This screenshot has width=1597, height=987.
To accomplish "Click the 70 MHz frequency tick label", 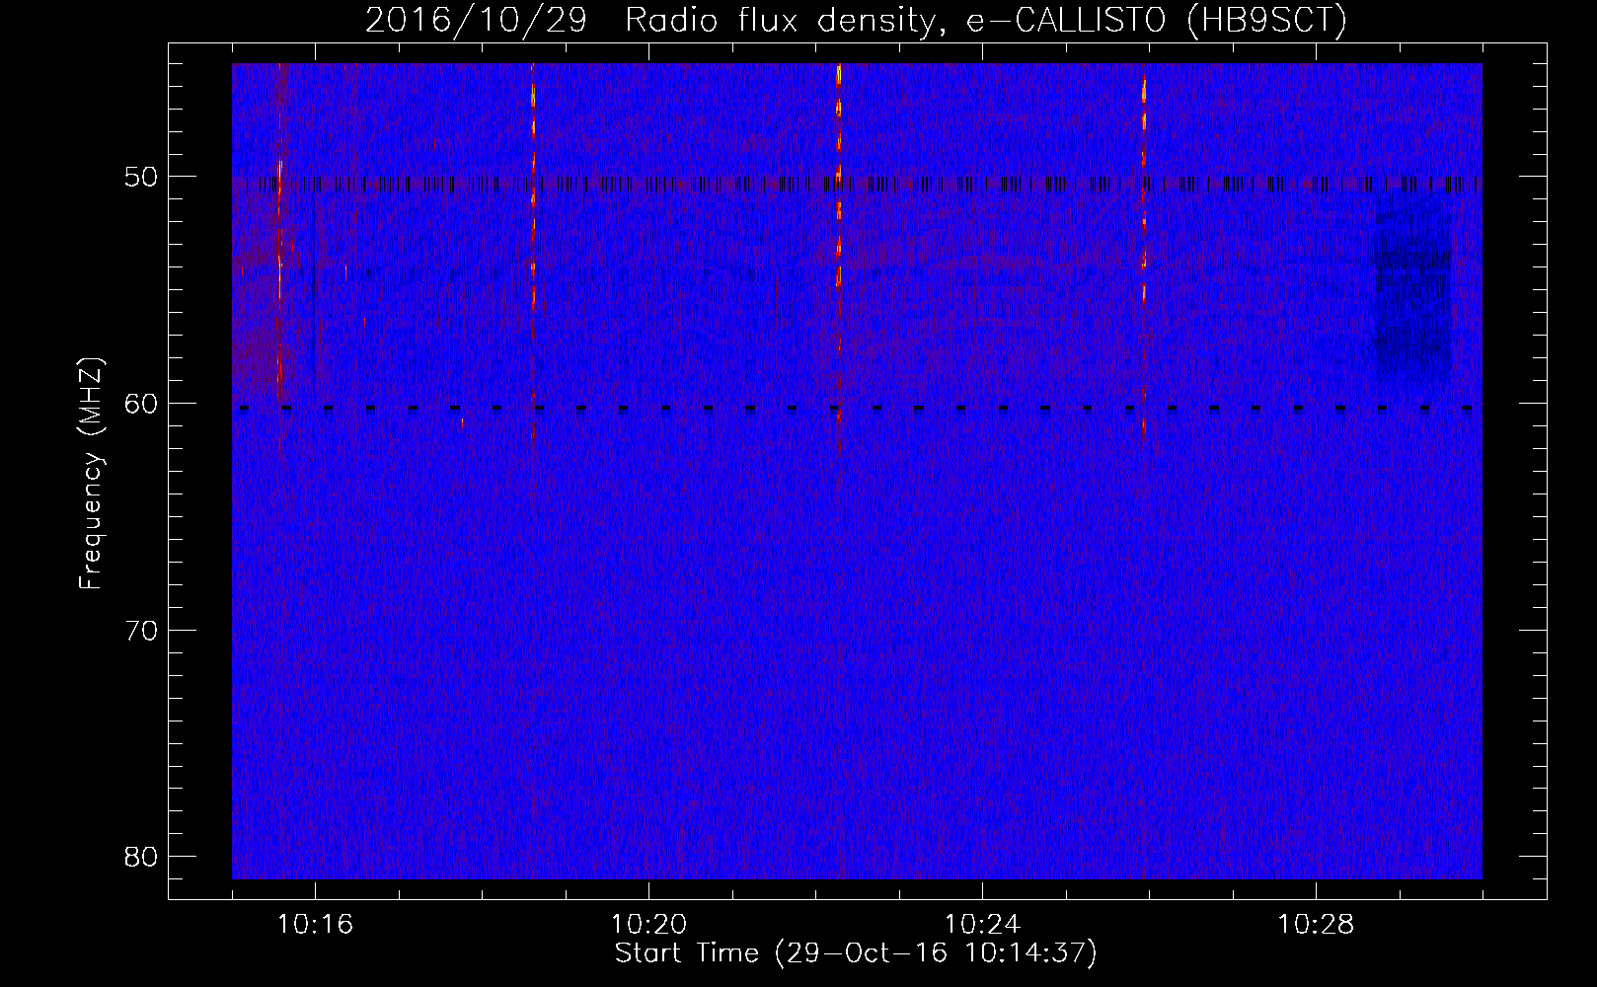I will click(141, 630).
